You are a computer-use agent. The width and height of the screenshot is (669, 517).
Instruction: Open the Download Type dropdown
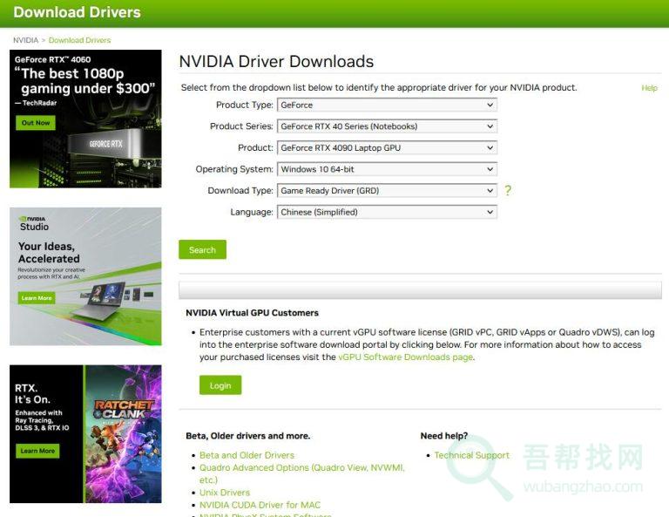387,191
